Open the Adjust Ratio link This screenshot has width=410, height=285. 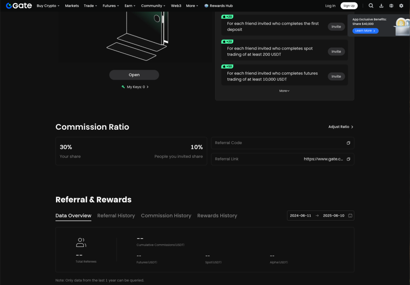[x=341, y=127]
